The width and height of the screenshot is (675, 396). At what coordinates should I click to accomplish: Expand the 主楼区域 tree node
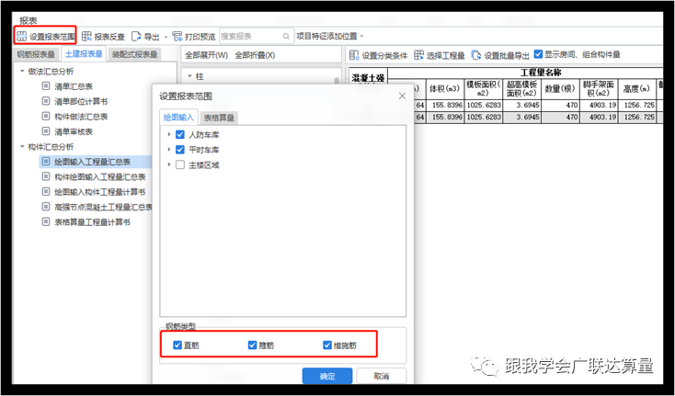(x=169, y=164)
